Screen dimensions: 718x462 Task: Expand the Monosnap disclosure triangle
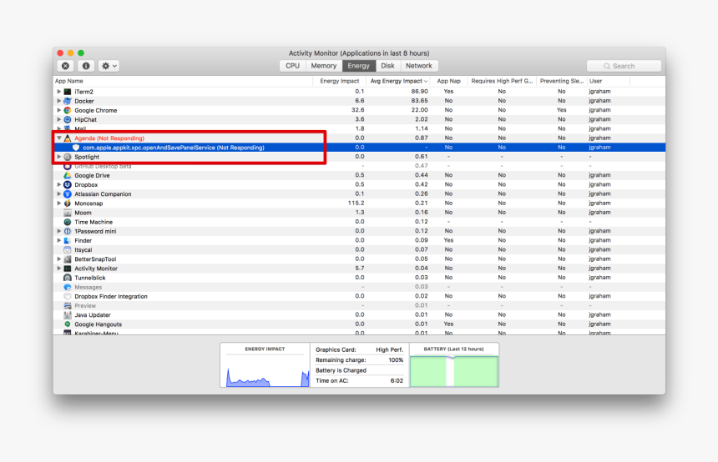coord(59,203)
